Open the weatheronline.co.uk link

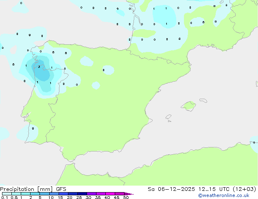[224, 195]
